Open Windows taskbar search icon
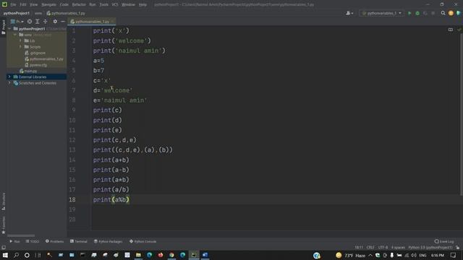463x260 pixels. (x=16, y=255)
